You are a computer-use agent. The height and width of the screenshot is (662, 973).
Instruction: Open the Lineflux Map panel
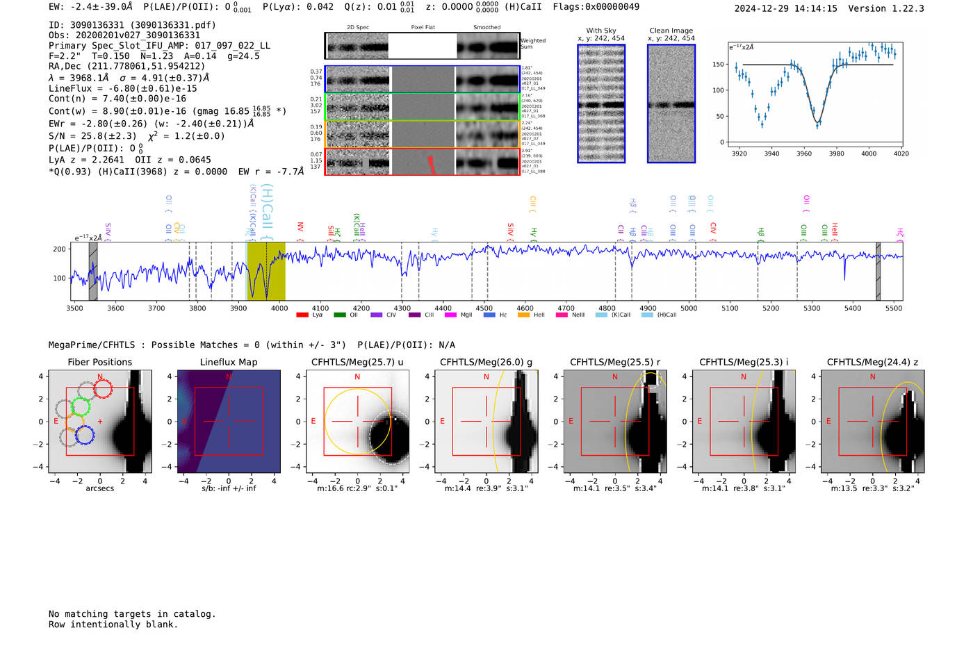pos(229,422)
